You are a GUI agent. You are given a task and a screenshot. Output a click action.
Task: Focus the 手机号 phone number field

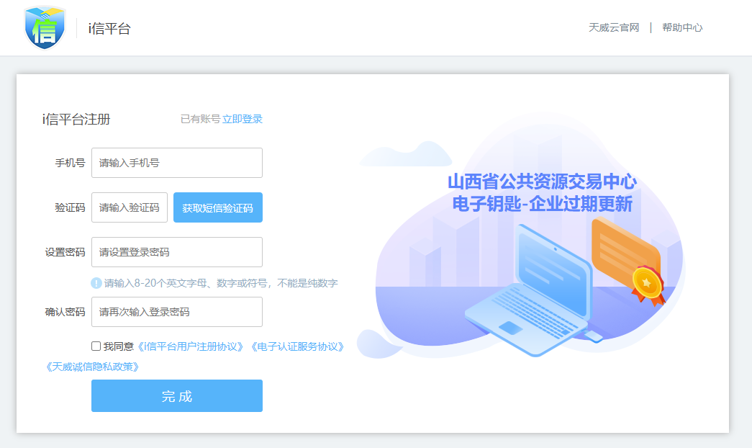point(177,163)
